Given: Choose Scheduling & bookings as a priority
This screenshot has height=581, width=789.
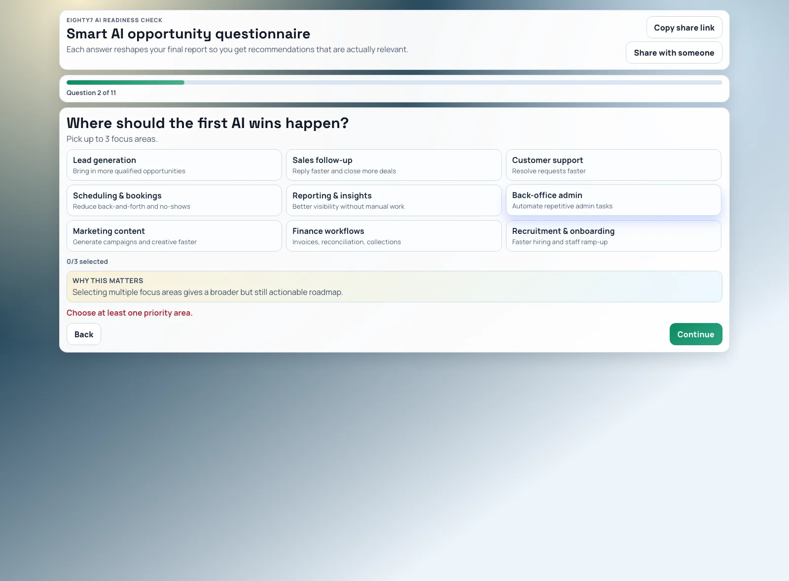Looking at the screenshot, I should [x=174, y=200].
